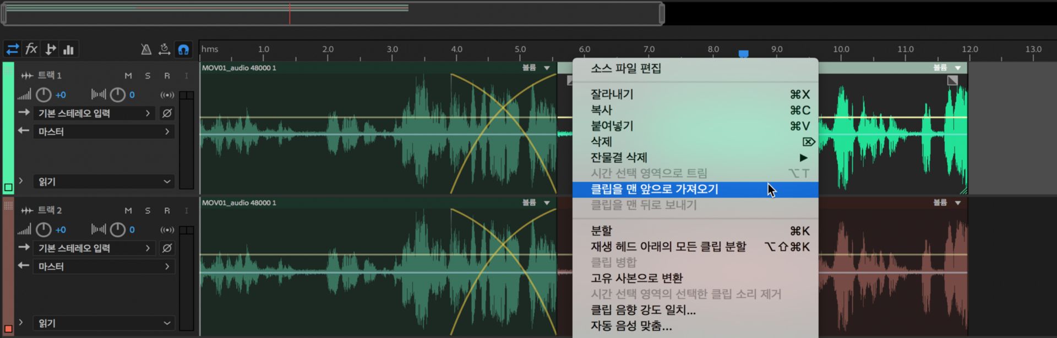1057x338 pixels.
Task: Click 트랙 2 volume knob
Action: pos(43,230)
